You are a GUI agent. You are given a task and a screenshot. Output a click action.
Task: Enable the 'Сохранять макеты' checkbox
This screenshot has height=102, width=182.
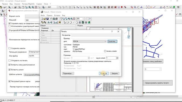tap(10, 48)
